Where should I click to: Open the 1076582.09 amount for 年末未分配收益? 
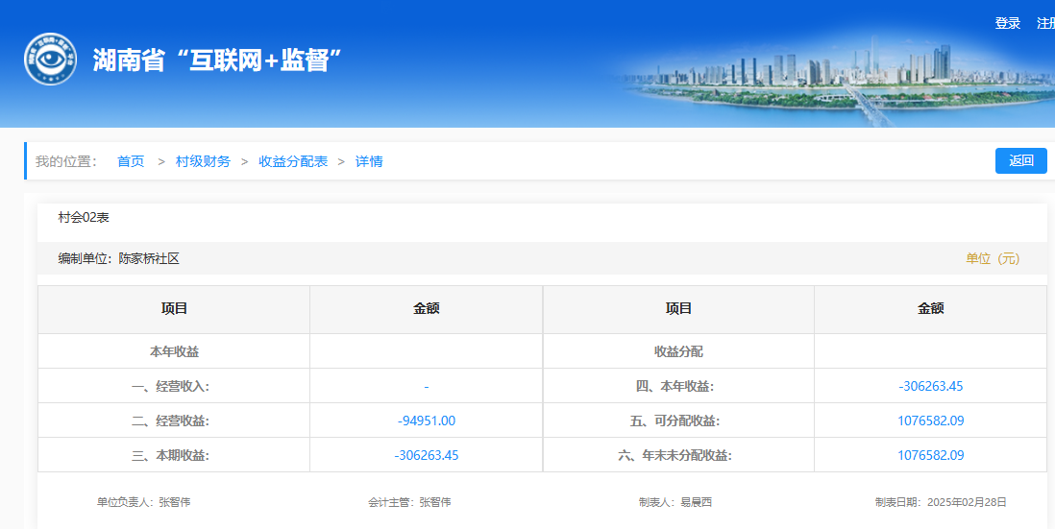[x=930, y=456]
